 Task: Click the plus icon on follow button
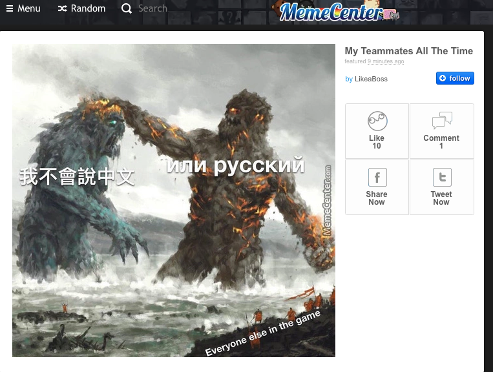tap(443, 78)
